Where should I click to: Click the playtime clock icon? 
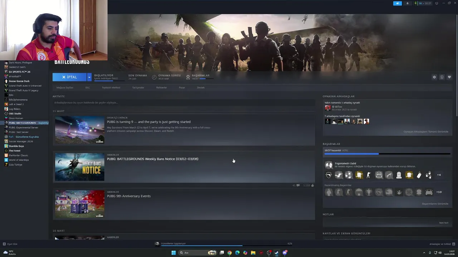pyautogui.click(x=154, y=77)
